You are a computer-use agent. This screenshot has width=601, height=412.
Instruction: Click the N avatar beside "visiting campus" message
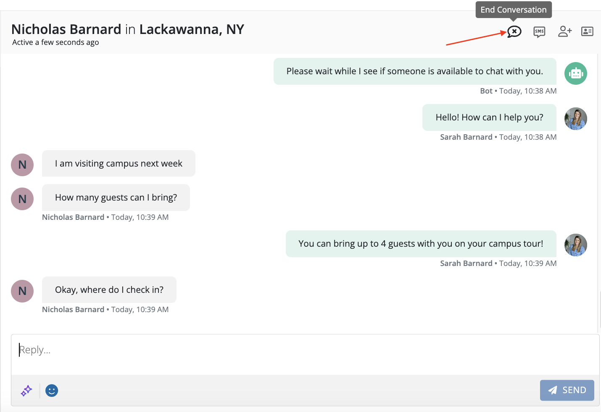click(22, 164)
